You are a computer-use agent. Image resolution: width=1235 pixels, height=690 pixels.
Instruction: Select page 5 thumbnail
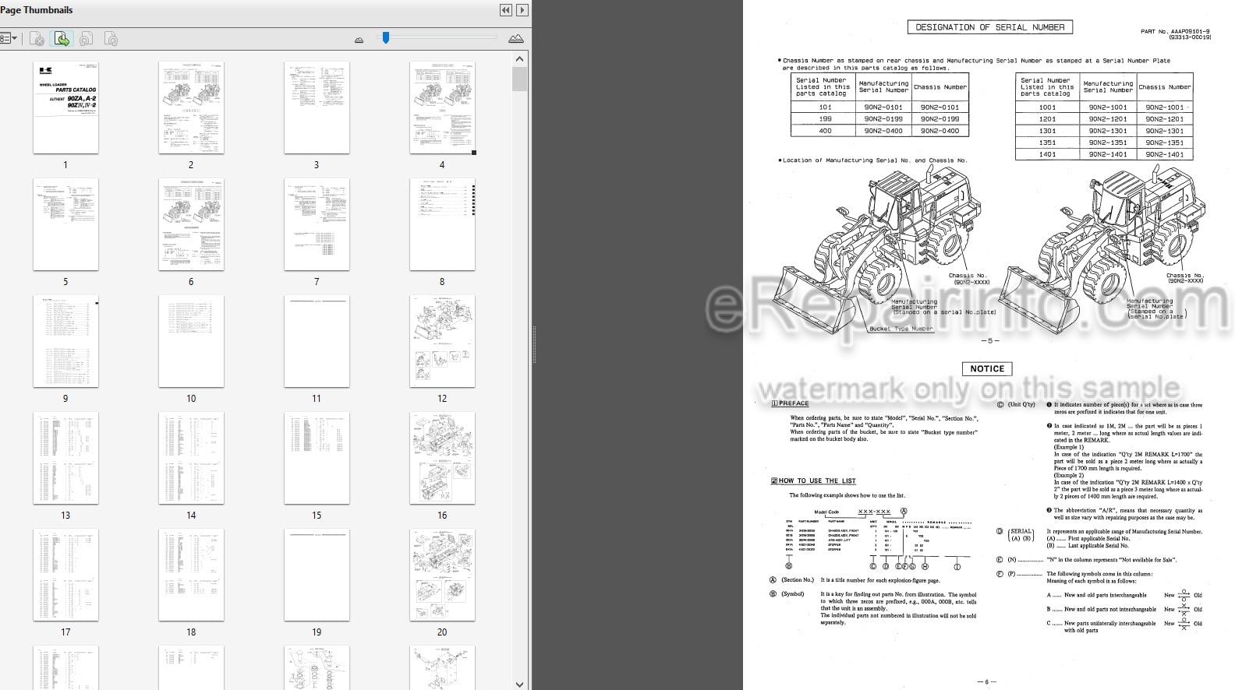click(65, 224)
